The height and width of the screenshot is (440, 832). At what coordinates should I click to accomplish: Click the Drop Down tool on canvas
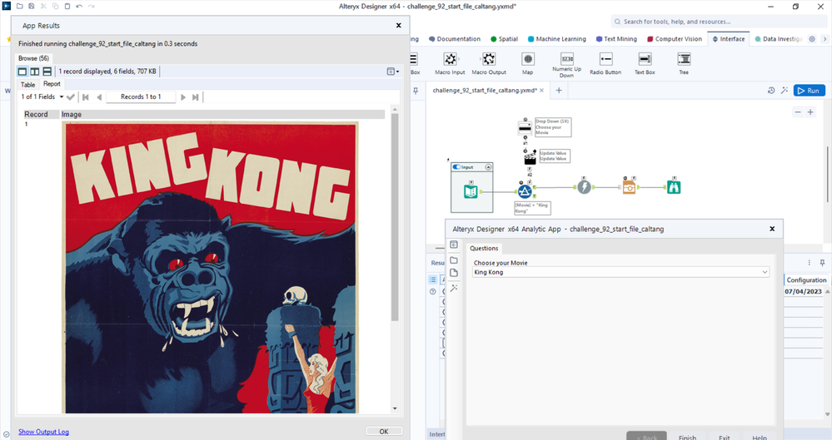(525, 128)
